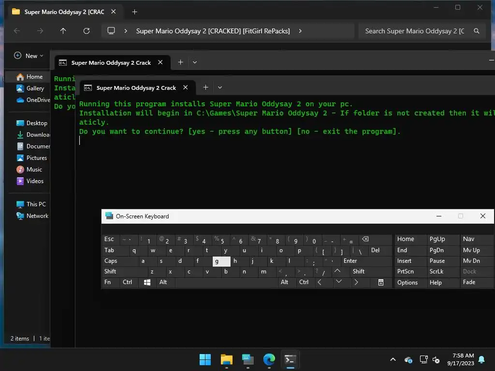Click the Fade key on On-Screen Keyboard
495x371 pixels.
(477, 282)
